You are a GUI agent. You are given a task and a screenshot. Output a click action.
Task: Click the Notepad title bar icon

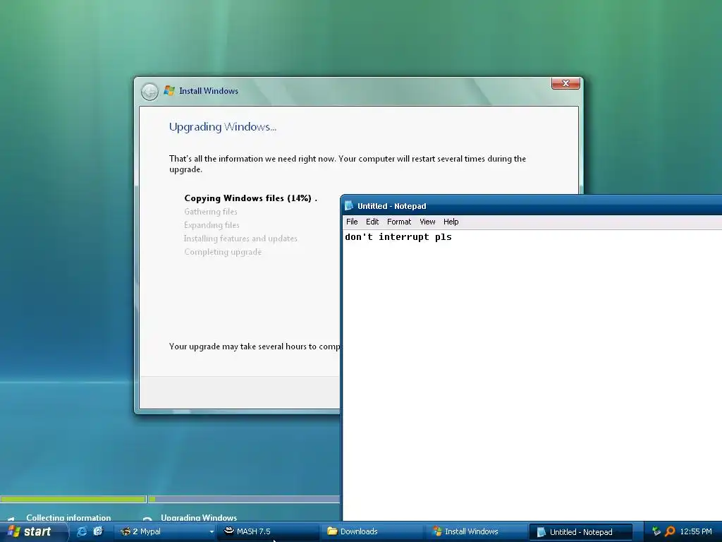349,205
